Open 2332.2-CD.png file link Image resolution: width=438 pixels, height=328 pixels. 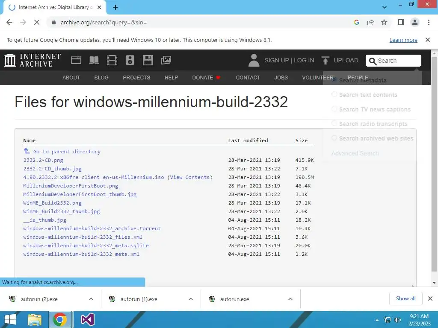click(x=43, y=160)
